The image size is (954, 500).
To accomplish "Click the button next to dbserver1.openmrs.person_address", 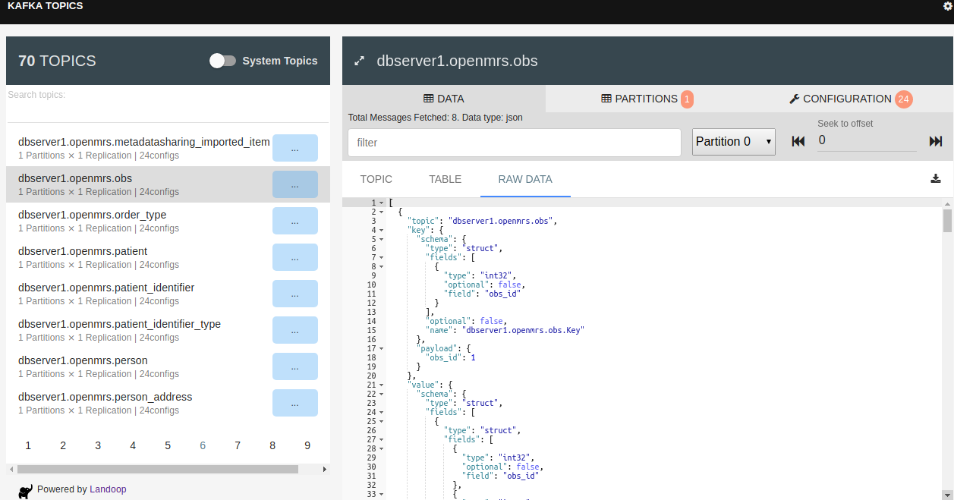I will [295, 403].
